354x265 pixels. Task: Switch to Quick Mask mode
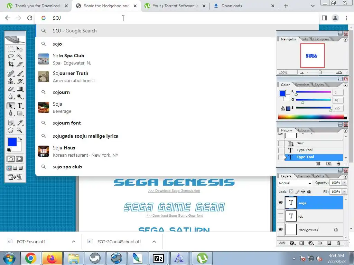click(19, 159)
